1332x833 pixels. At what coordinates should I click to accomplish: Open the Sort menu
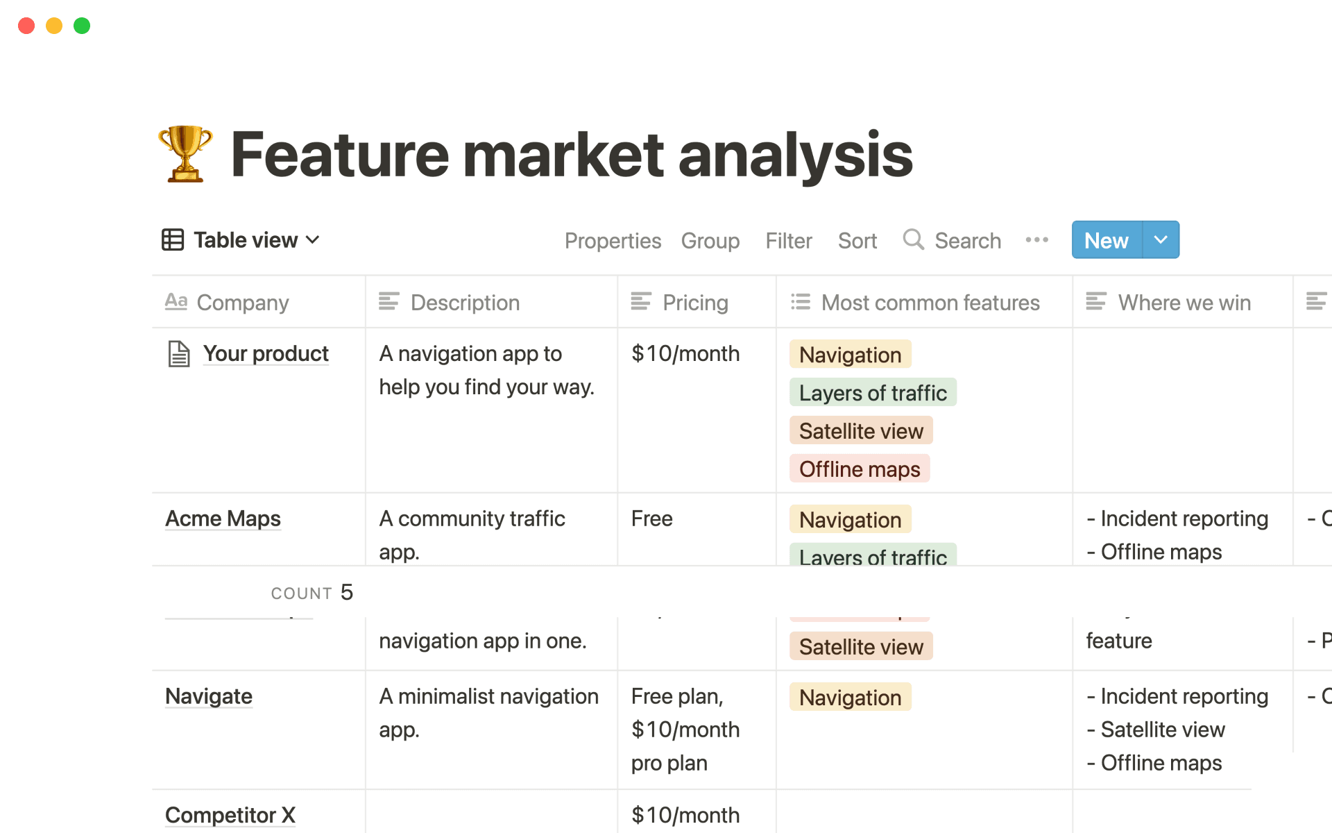(x=857, y=240)
